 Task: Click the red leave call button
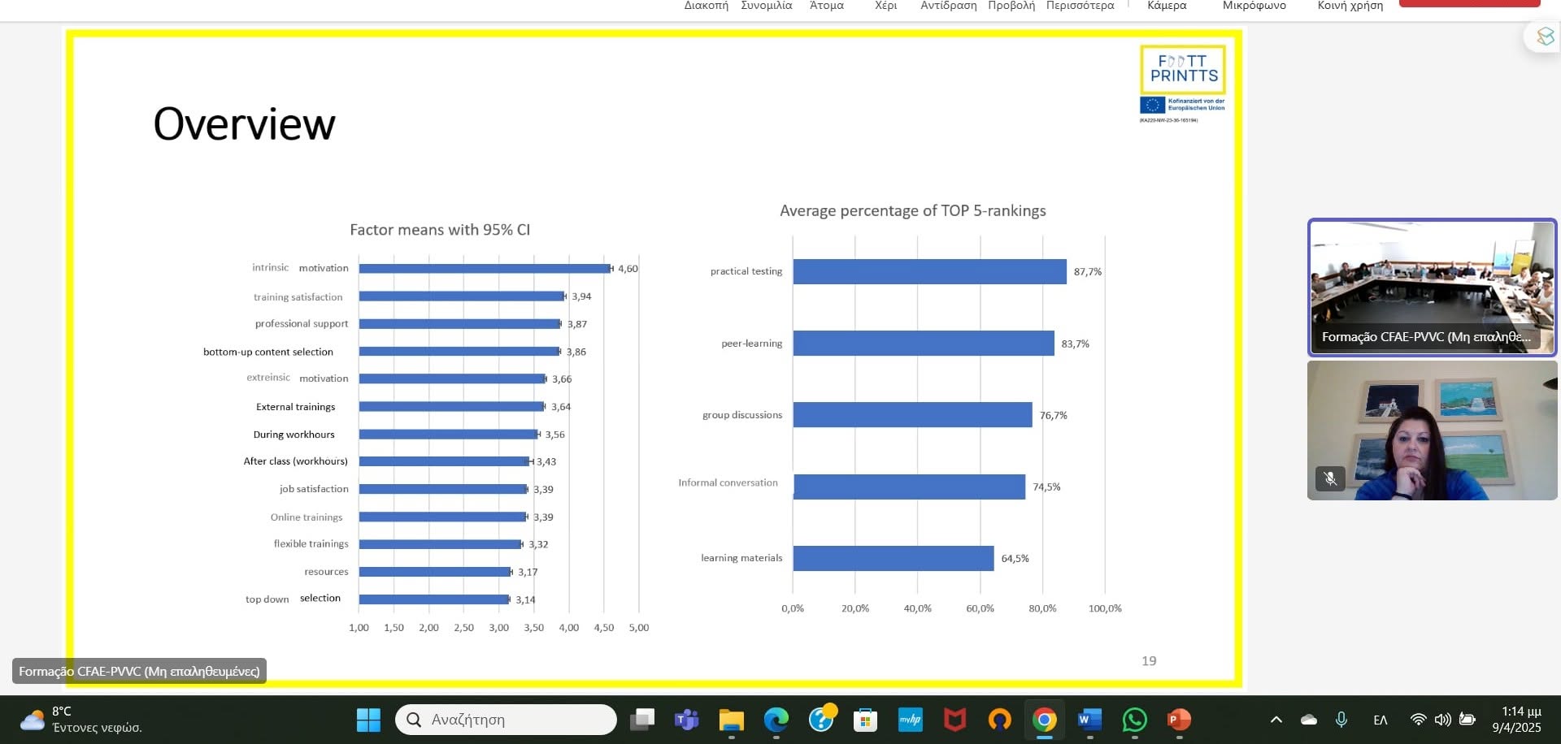(x=1469, y=3)
